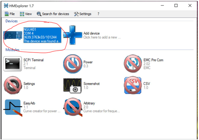The height and width of the screenshot is (140, 199).
Task: Click the 'Power' module label
Action: point(88,62)
